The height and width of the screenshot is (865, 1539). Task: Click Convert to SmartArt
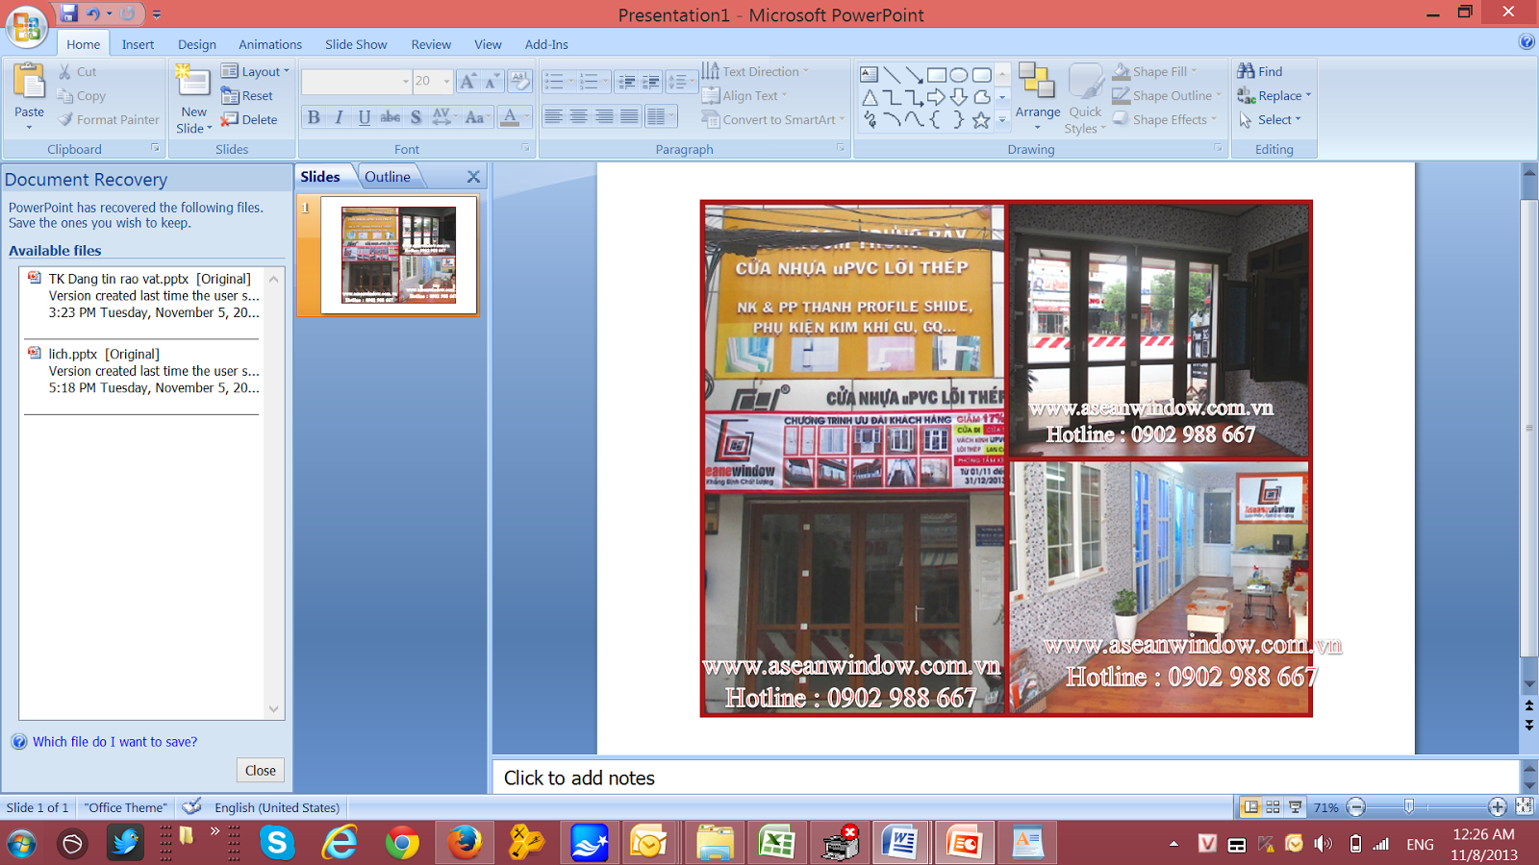click(x=772, y=119)
